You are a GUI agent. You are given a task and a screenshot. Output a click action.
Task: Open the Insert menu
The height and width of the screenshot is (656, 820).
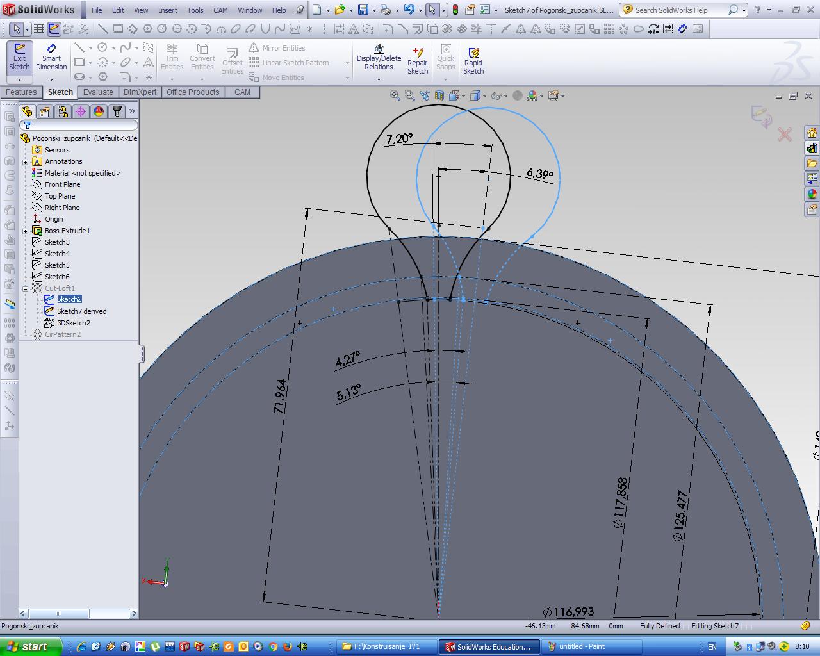168,10
